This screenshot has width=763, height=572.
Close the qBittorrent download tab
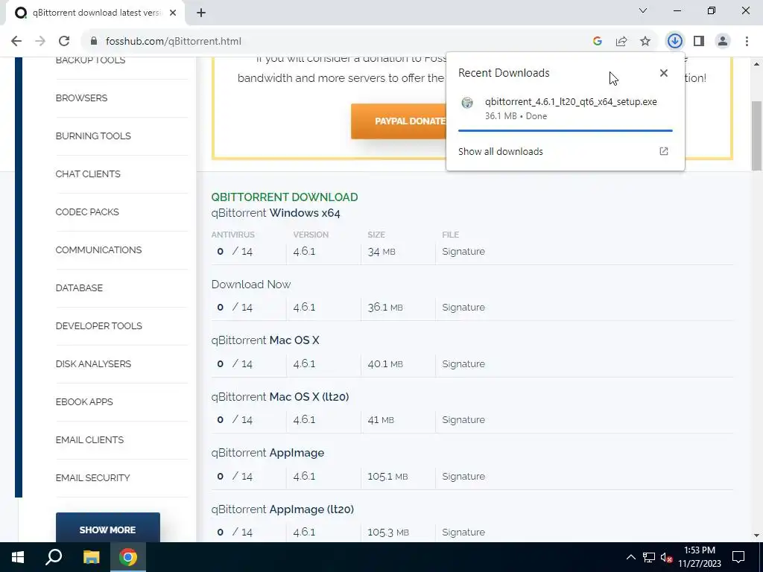pyautogui.click(x=173, y=13)
